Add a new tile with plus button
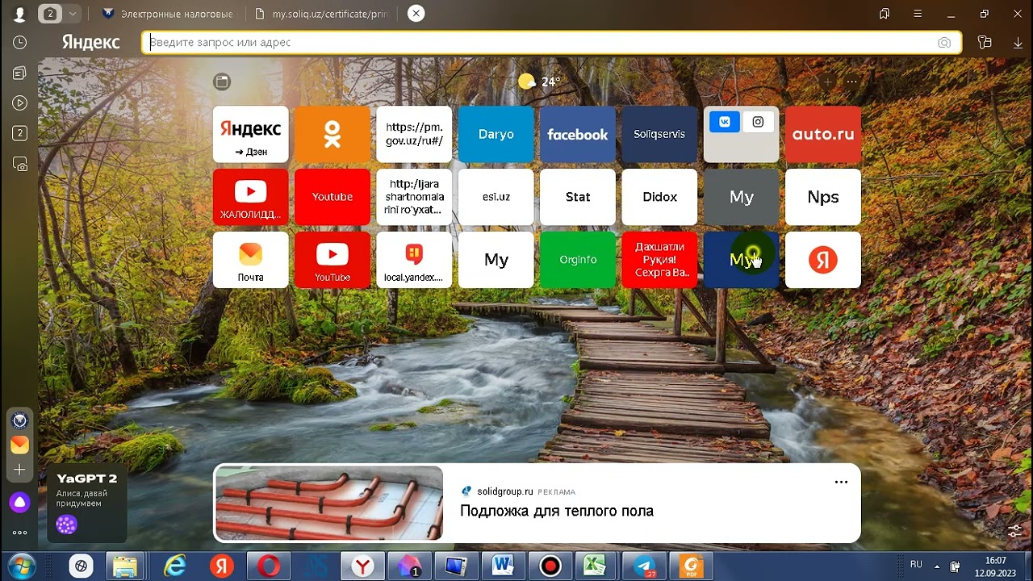This screenshot has height=581, width=1033. coord(828,82)
